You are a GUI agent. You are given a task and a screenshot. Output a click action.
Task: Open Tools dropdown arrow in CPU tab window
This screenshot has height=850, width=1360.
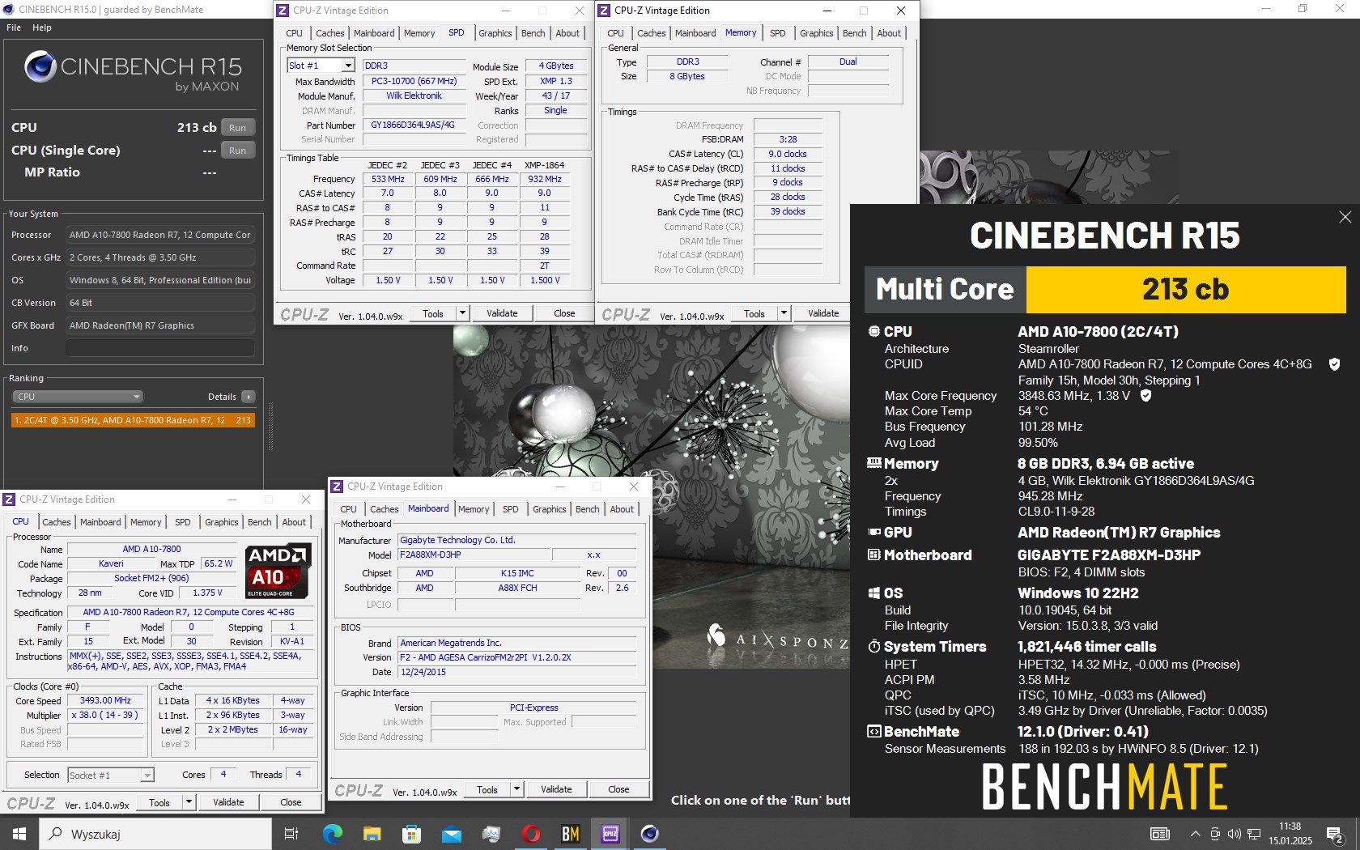click(x=189, y=802)
